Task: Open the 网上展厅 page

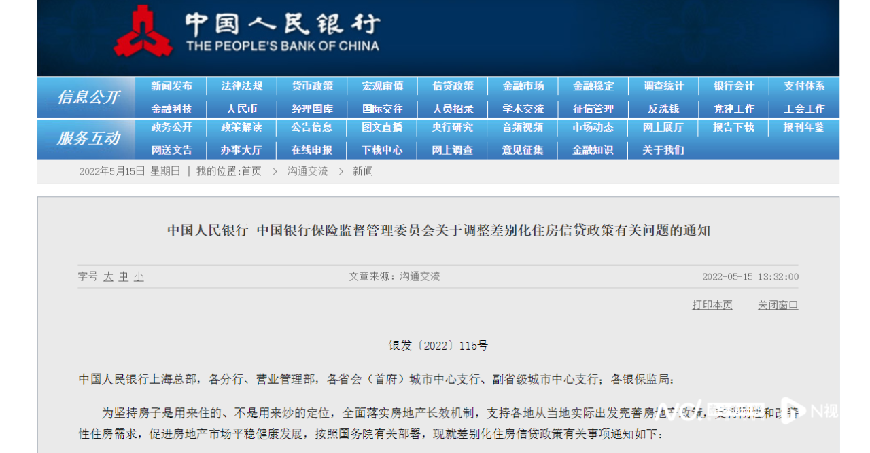Action: pyautogui.click(x=663, y=127)
